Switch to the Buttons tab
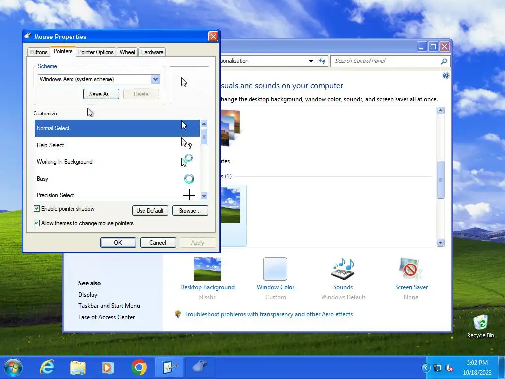The image size is (505, 379). point(38,52)
